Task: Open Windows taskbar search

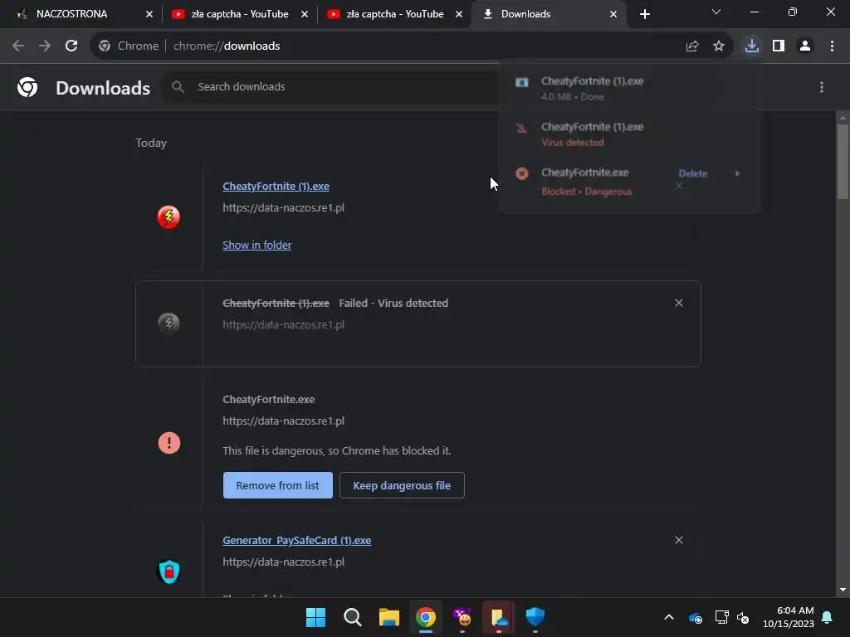Action: point(352,617)
